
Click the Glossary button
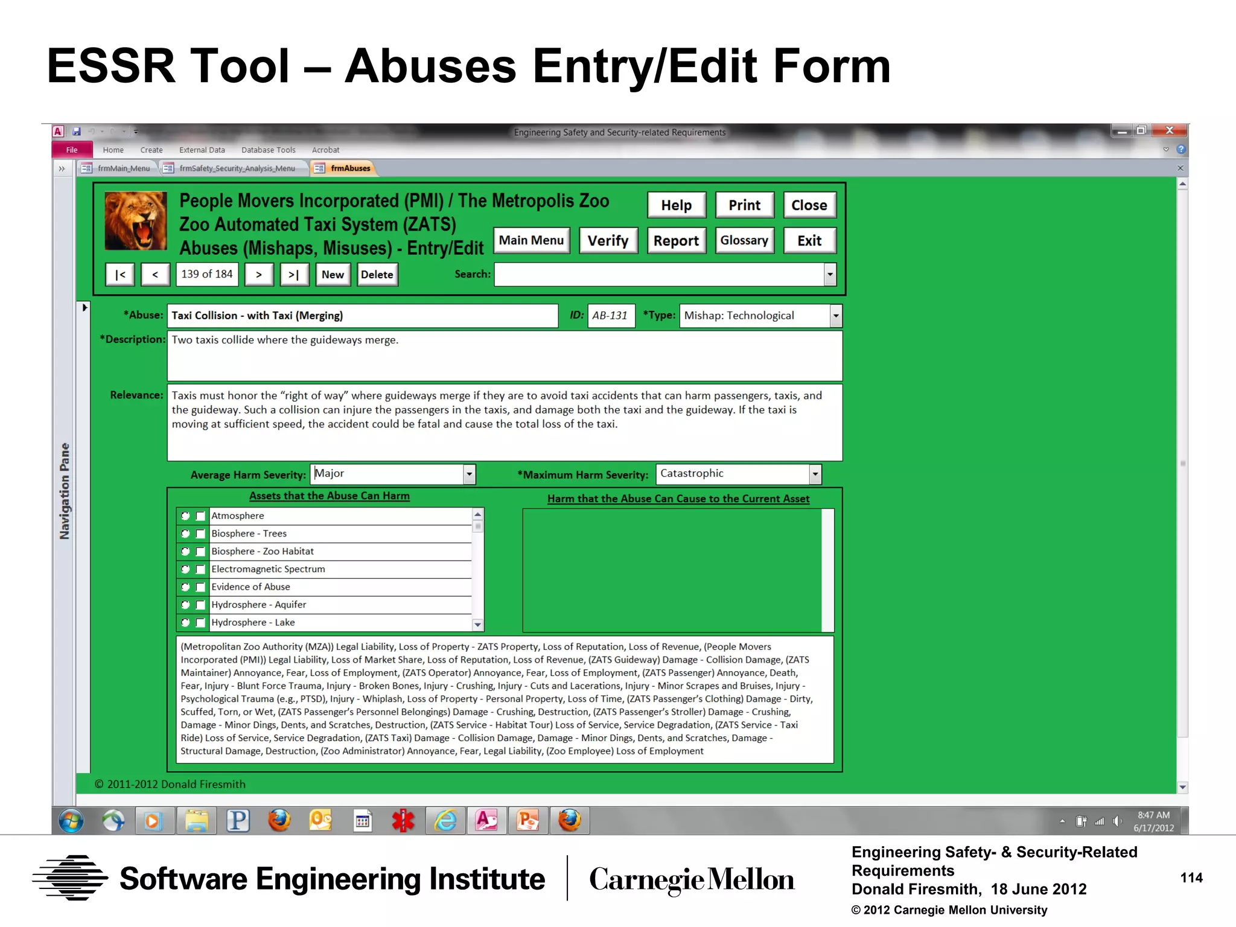tap(744, 241)
